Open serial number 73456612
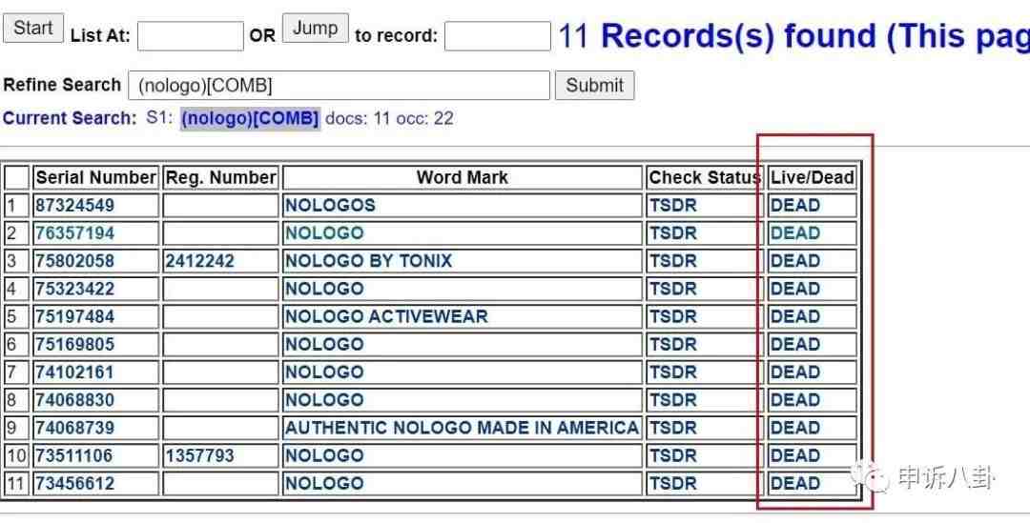Image resolution: width=1030 pixels, height=523 pixels. [75, 484]
